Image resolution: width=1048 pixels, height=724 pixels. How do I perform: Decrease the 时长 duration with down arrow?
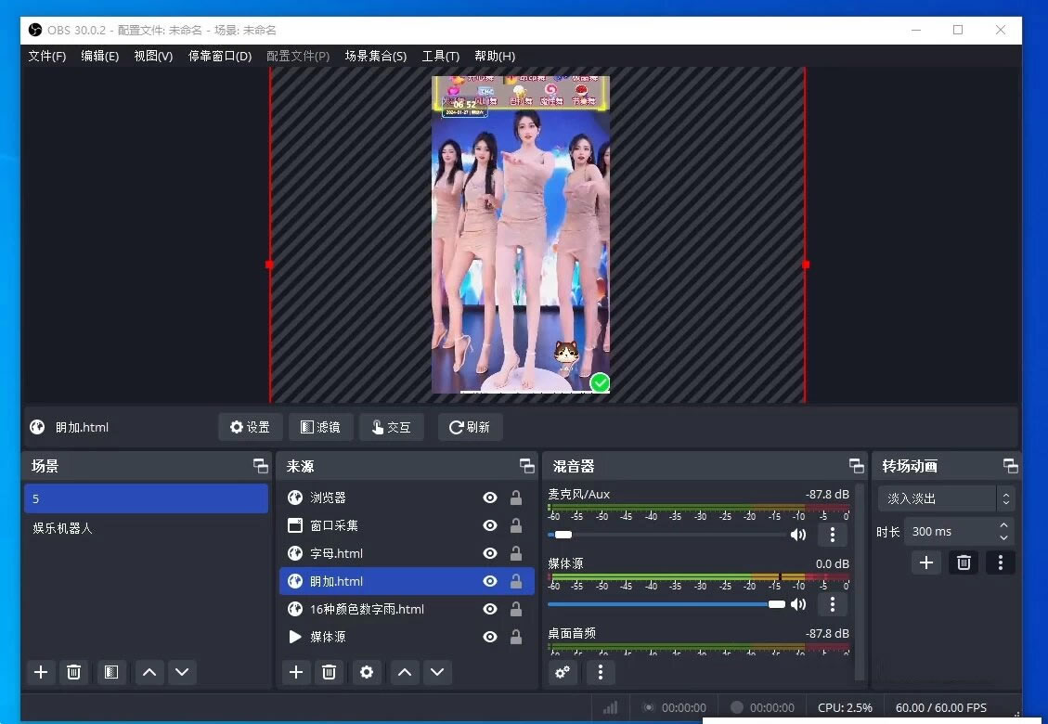(x=1003, y=537)
